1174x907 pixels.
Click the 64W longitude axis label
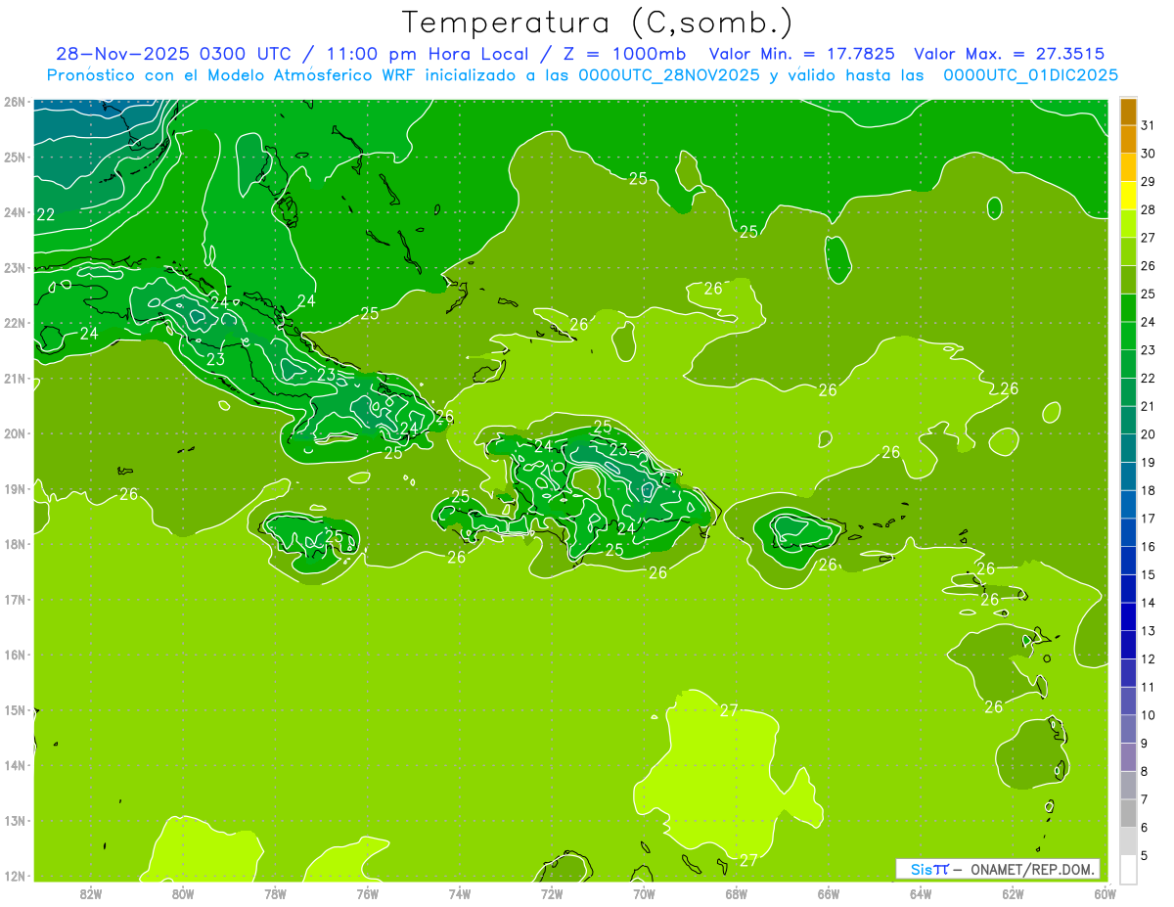tap(921, 893)
